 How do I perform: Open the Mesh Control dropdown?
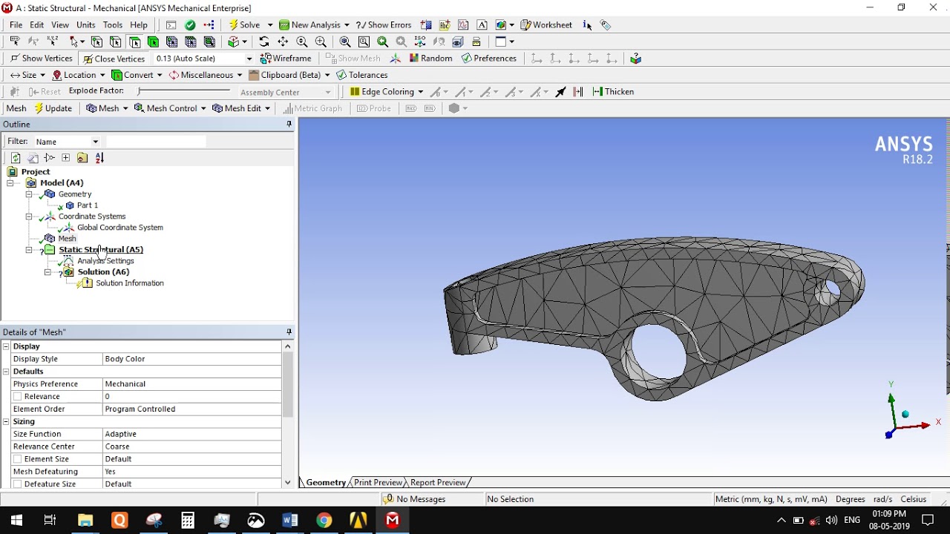coord(203,108)
